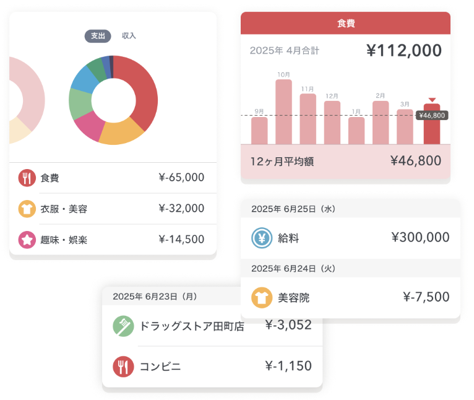474x400 pixels.
Task: Open the コンビニ ¥-1,150 entry
Action: (x=212, y=367)
